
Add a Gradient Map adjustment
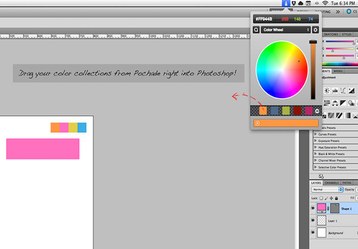click(x=347, y=115)
